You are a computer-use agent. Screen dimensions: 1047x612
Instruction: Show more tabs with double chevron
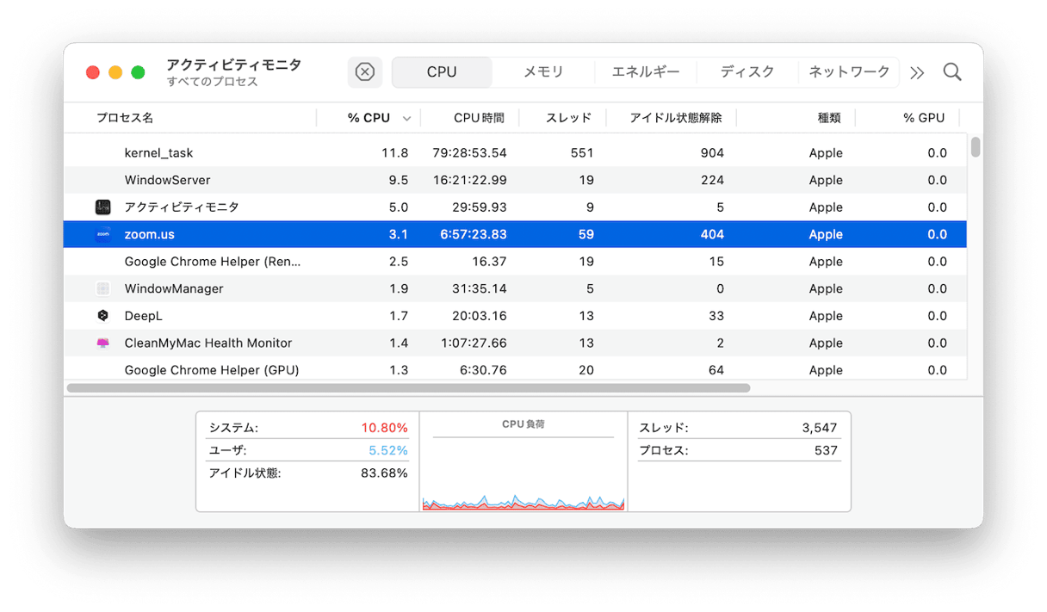pos(917,73)
